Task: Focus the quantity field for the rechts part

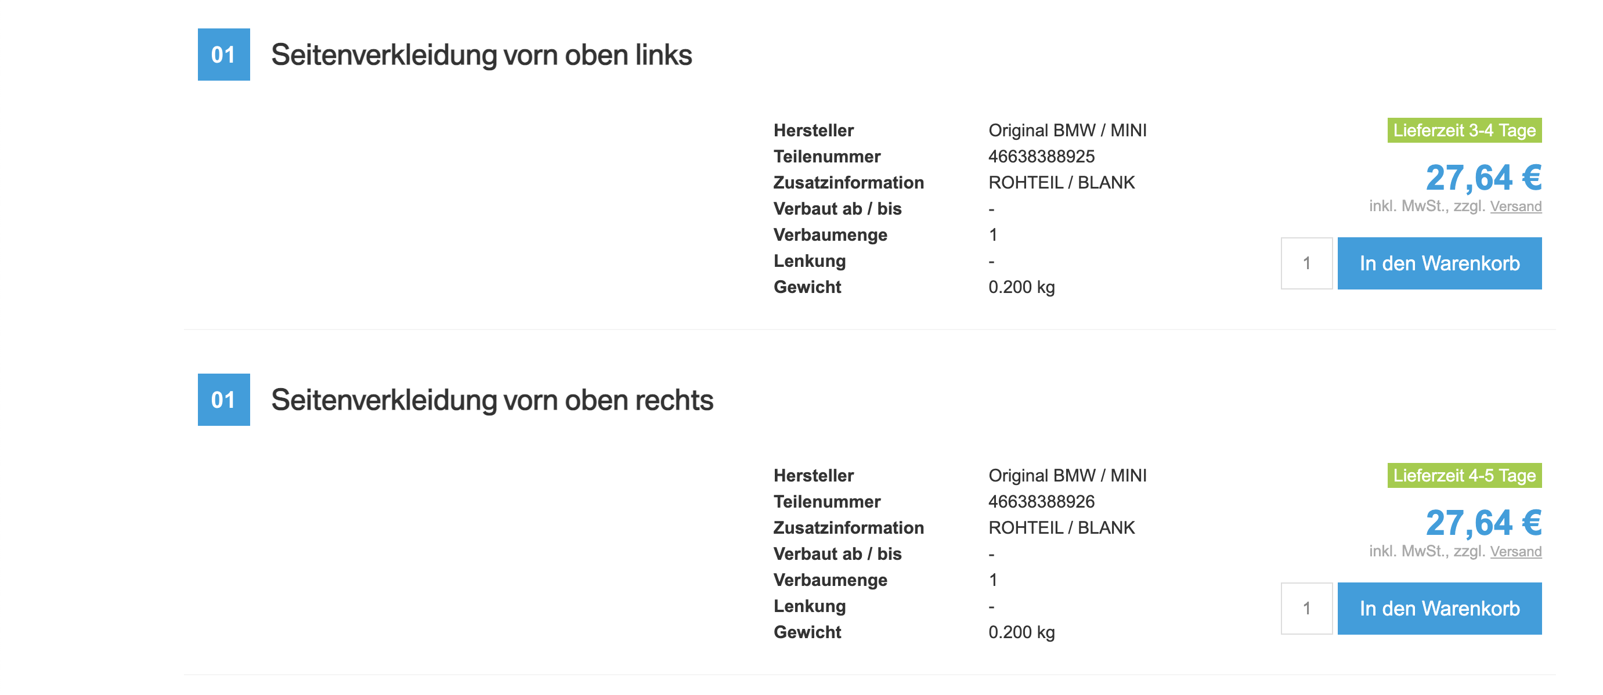Action: click(x=1306, y=609)
